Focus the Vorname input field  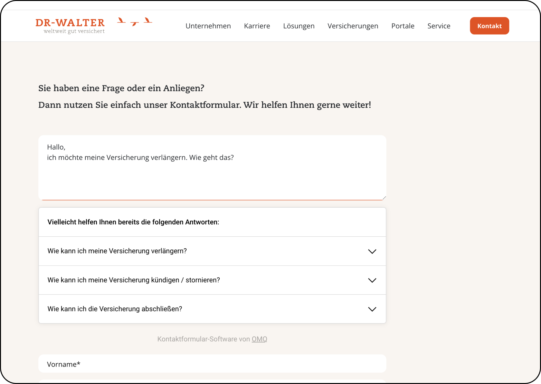[212, 364]
